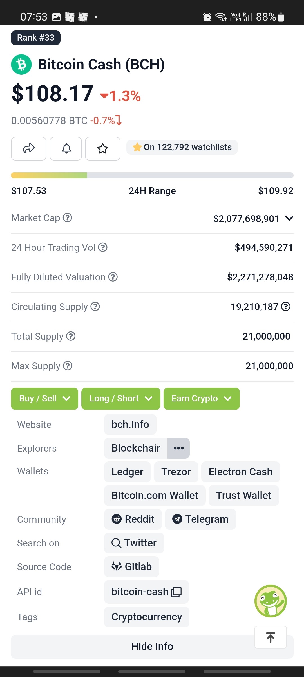Show more explorers with the three dots
The image size is (304, 677).
[178, 448]
